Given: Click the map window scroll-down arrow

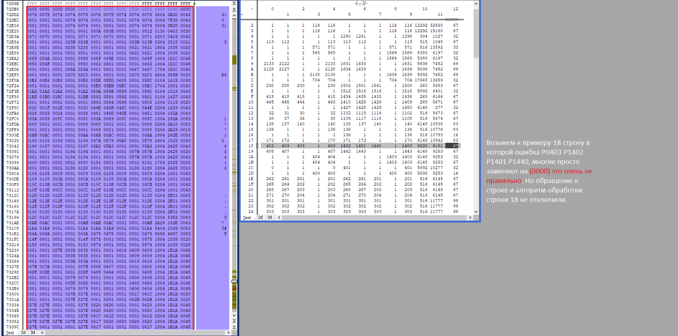Looking at the screenshot, I should (x=476, y=211).
